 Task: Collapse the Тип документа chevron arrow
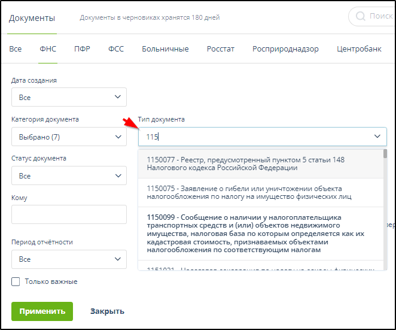(x=377, y=137)
